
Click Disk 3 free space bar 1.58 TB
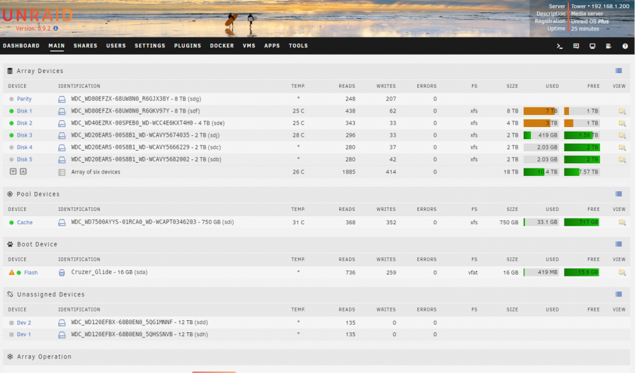(582, 135)
